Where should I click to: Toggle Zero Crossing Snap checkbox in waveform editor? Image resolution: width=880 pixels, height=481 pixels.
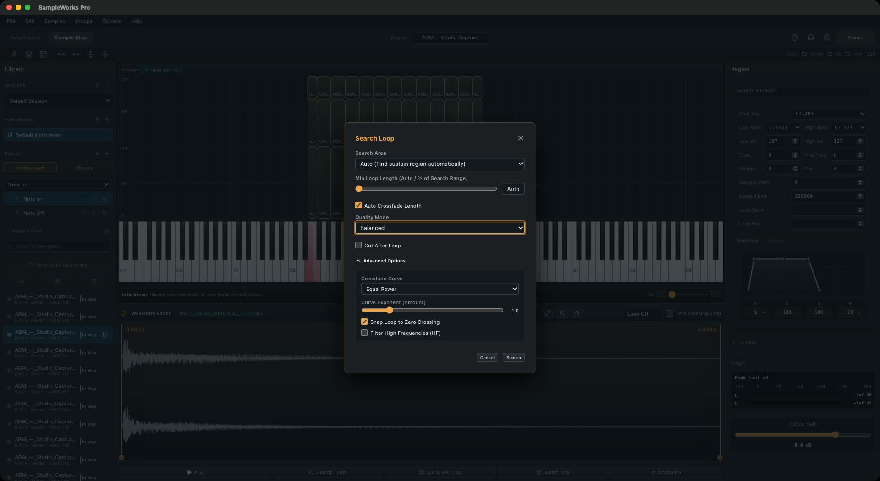pyautogui.click(x=670, y=313)
